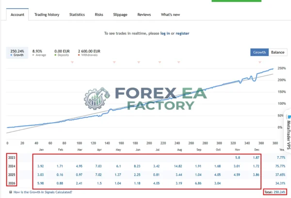This screenshot has width=291, height=198.
Task: Click the 2023 year row label
Action: click(12, 158)
